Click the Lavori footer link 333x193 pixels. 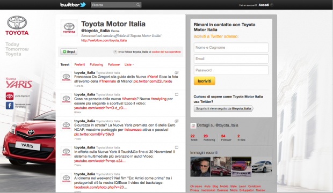(242, 187)
